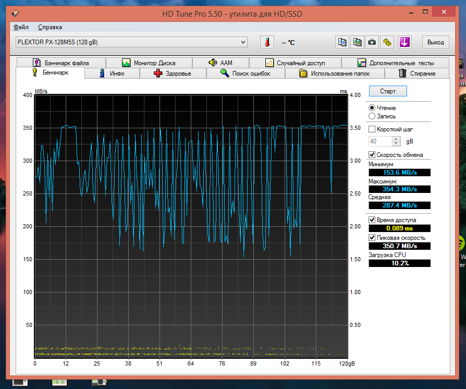Click the Выход button
Viewport: 466px width, 389px height.
click(436, 42)
